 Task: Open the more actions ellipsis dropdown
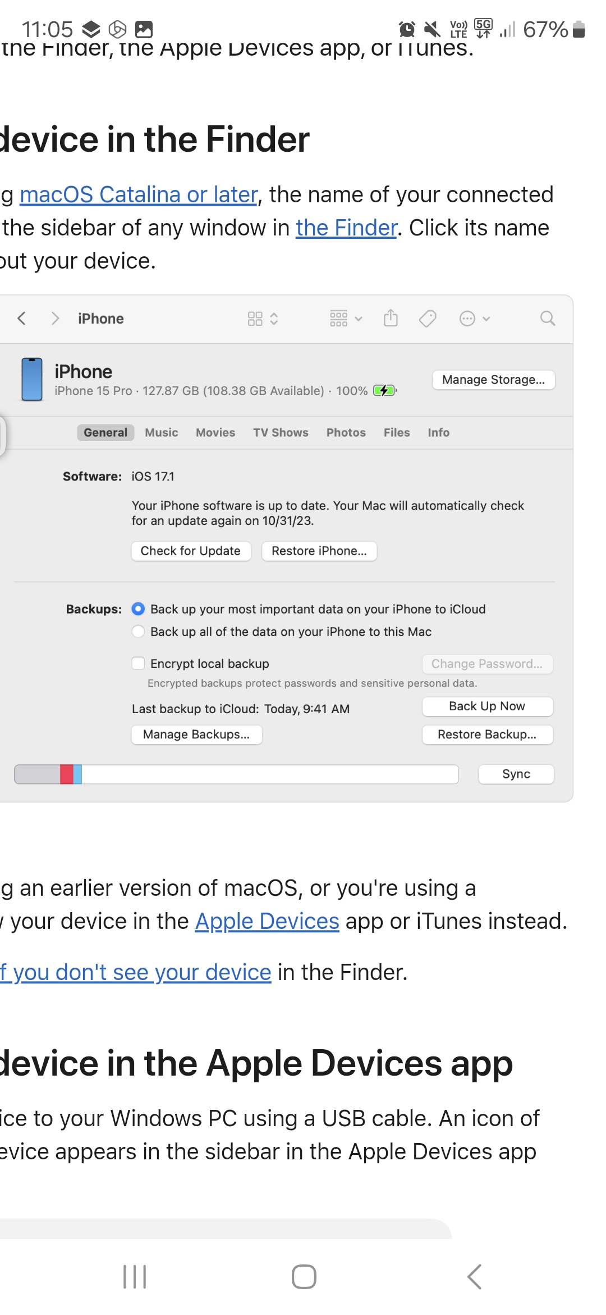475,319
